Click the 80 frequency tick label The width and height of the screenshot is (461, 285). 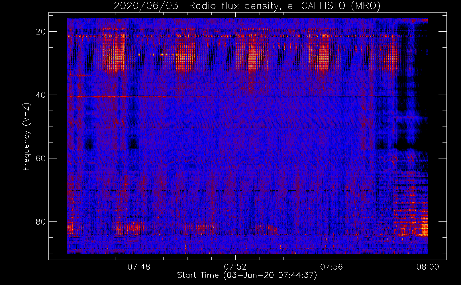click(x=41, y=221)
